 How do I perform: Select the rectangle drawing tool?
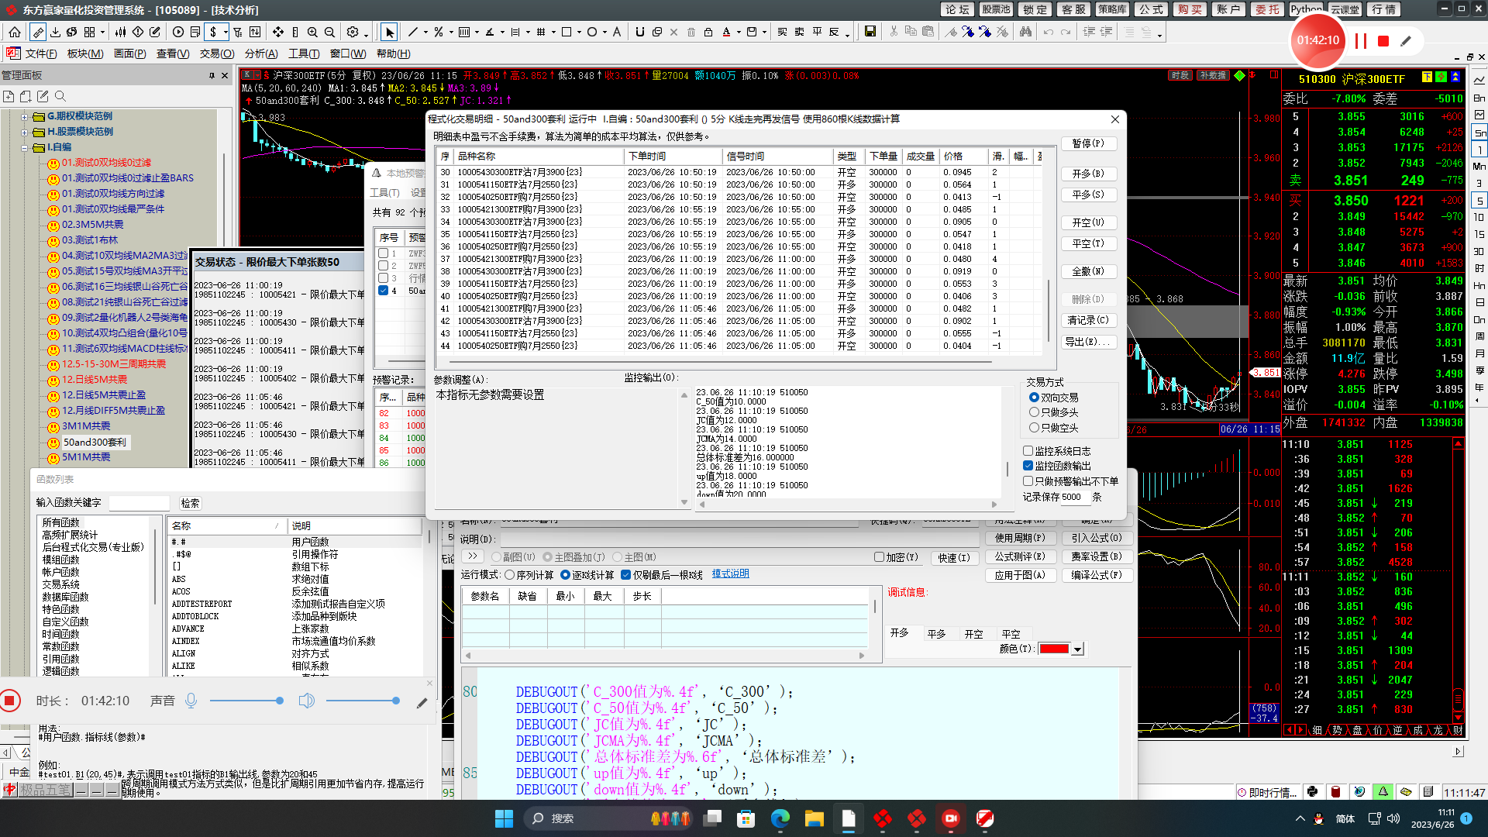coord(566,32)
